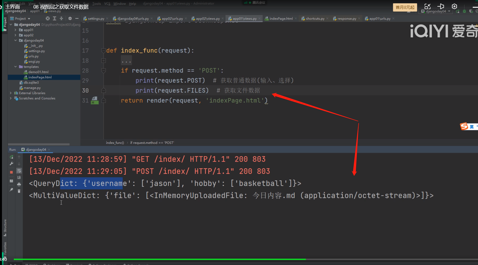The height and width of the screenshot is (265, 478).
Task: Open the djangoday04 run configuration dropdown
Action: pyautogui.click(x=436, y=11)
